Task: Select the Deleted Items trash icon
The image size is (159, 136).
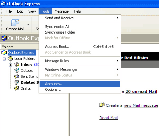Action: [x=17, y=82]
